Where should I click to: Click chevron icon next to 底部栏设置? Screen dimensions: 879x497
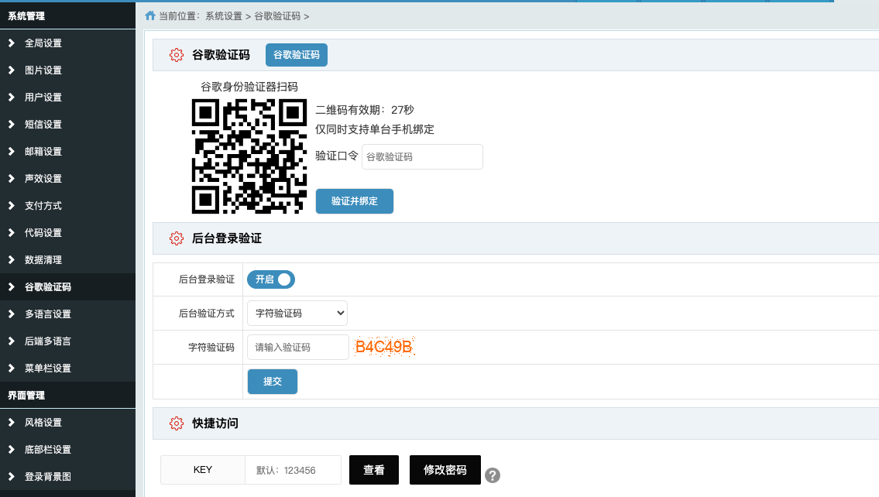coord(11,449)
